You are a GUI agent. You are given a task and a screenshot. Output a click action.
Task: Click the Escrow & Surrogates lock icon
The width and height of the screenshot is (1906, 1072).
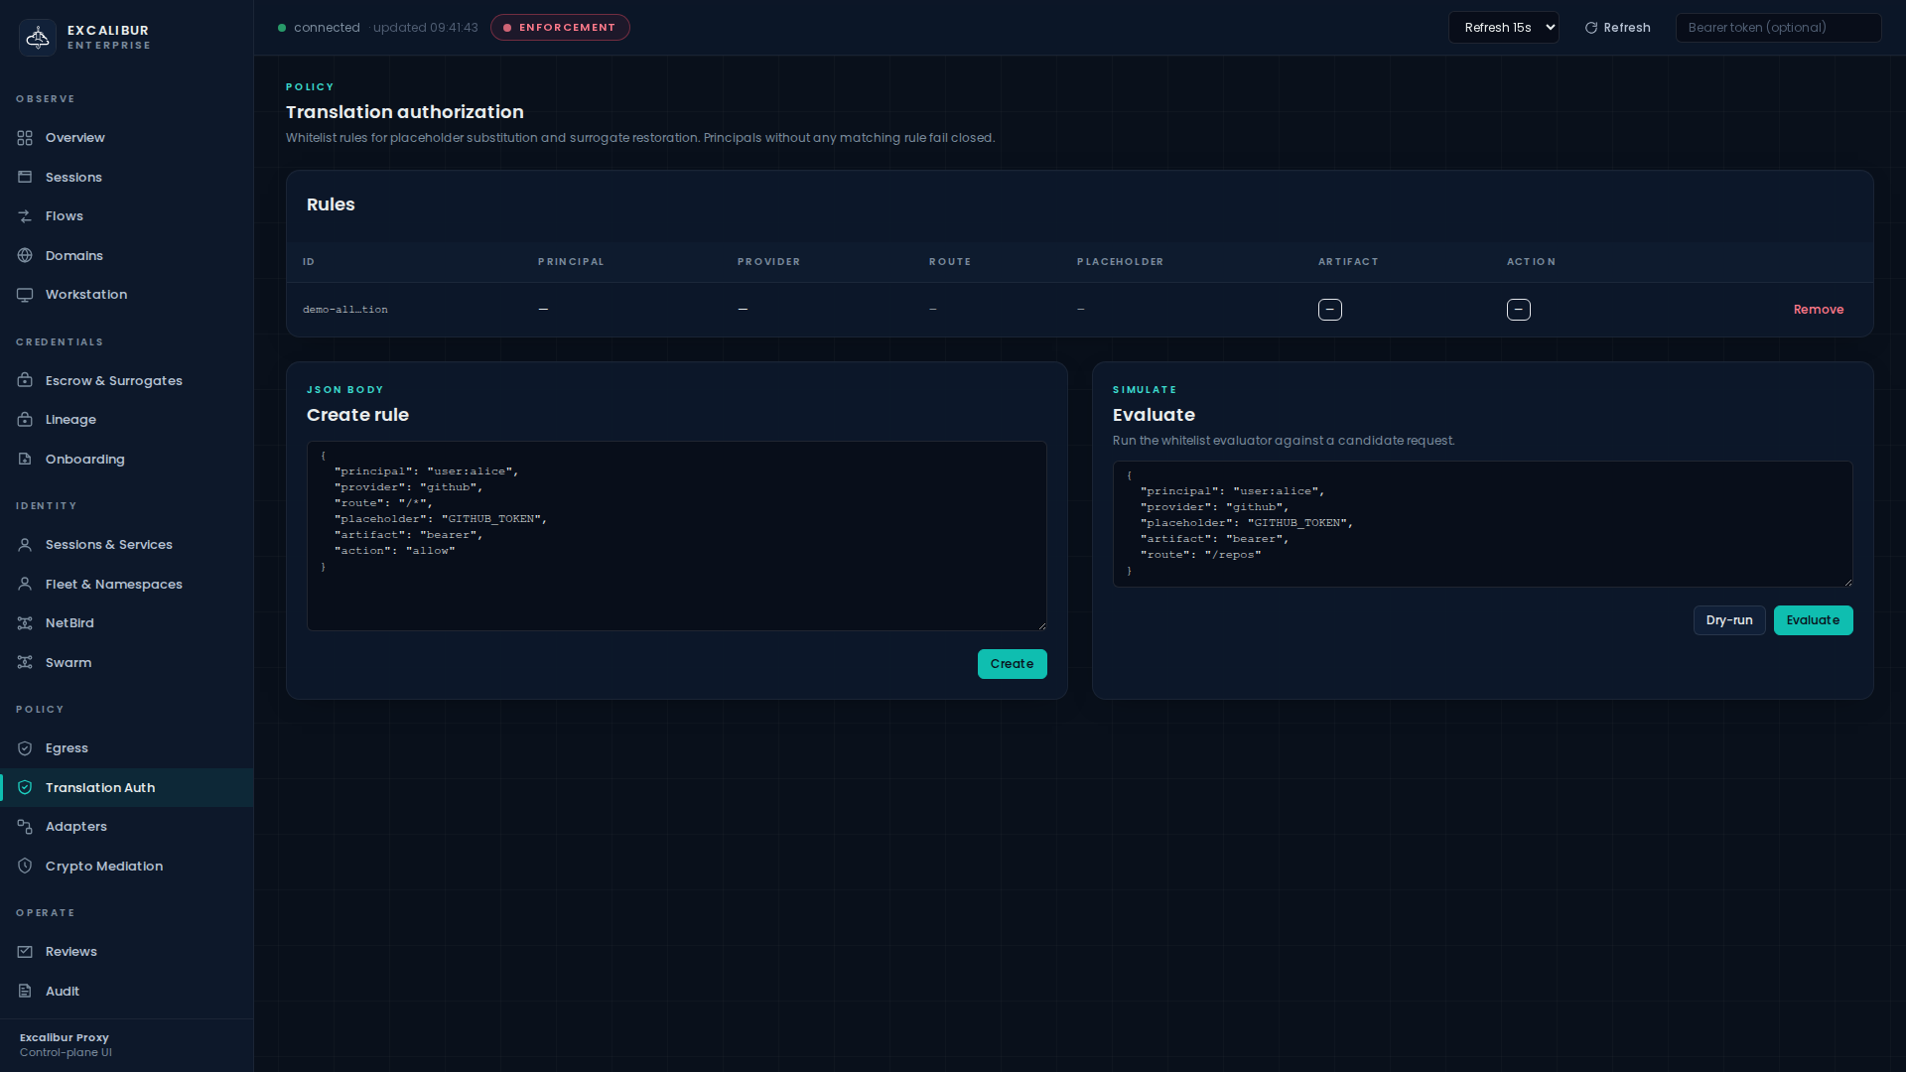[25, 381]
